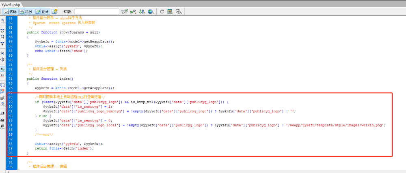Viewport: 406px width, 173px height.
Task: Open the file management arrows dropdown
Action: pos(142,11)
